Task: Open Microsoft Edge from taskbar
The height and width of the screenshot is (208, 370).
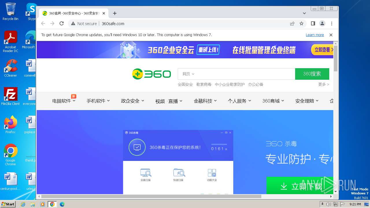Action: click(62, 204)
